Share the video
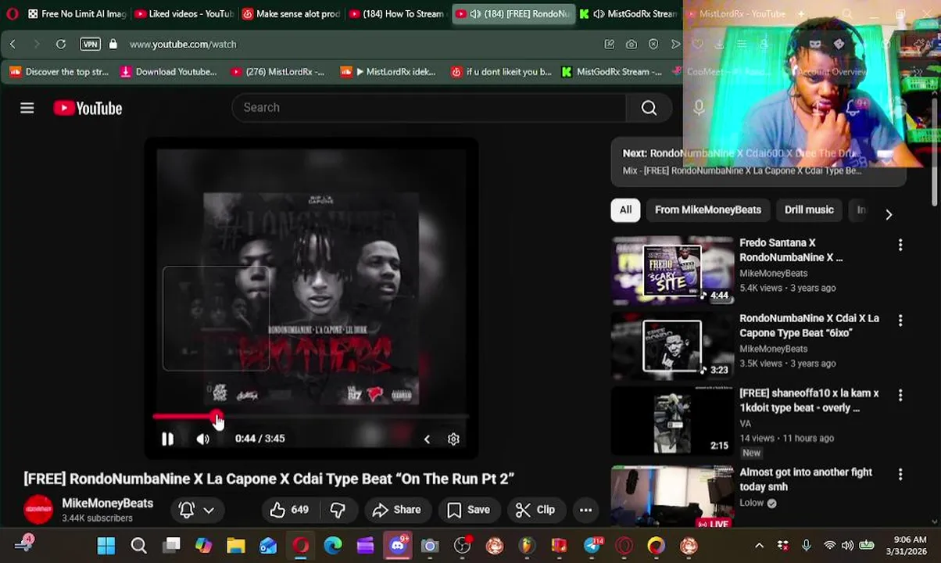The width and height of the screenshot is (941, 563). tap(396, 510)
